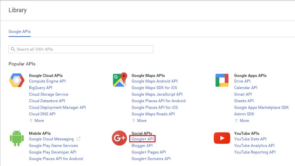Open the Compute Engine API link

[47, 81]
